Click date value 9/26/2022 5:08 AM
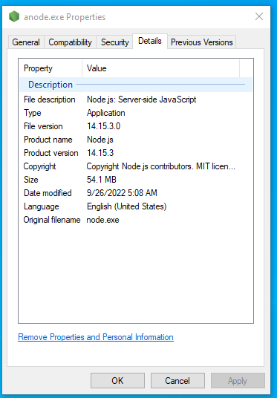This screenshot has height=398, width=277. point(122,193)
